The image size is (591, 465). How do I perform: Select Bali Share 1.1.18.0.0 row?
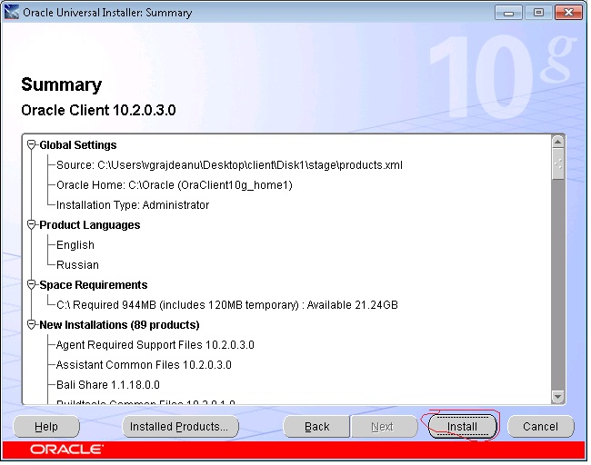point(108,384)
